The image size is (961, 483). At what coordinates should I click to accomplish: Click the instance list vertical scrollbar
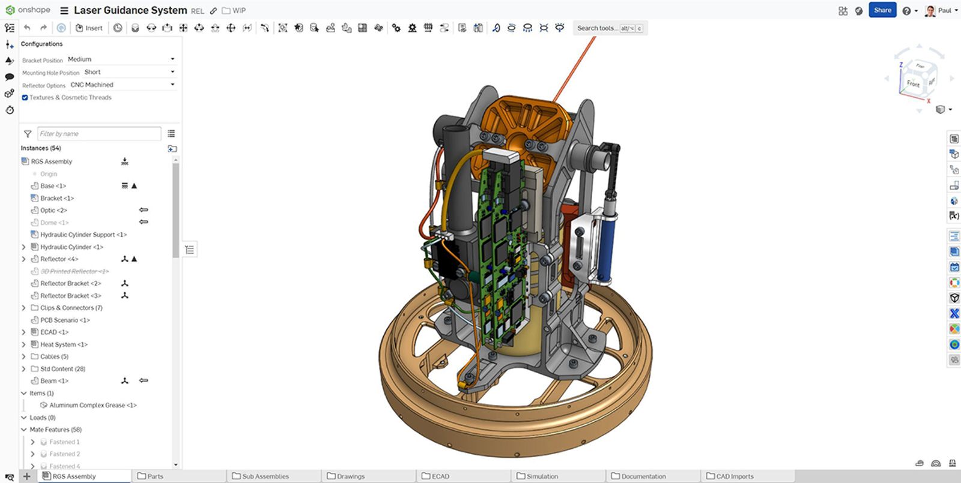pos(175,210)
